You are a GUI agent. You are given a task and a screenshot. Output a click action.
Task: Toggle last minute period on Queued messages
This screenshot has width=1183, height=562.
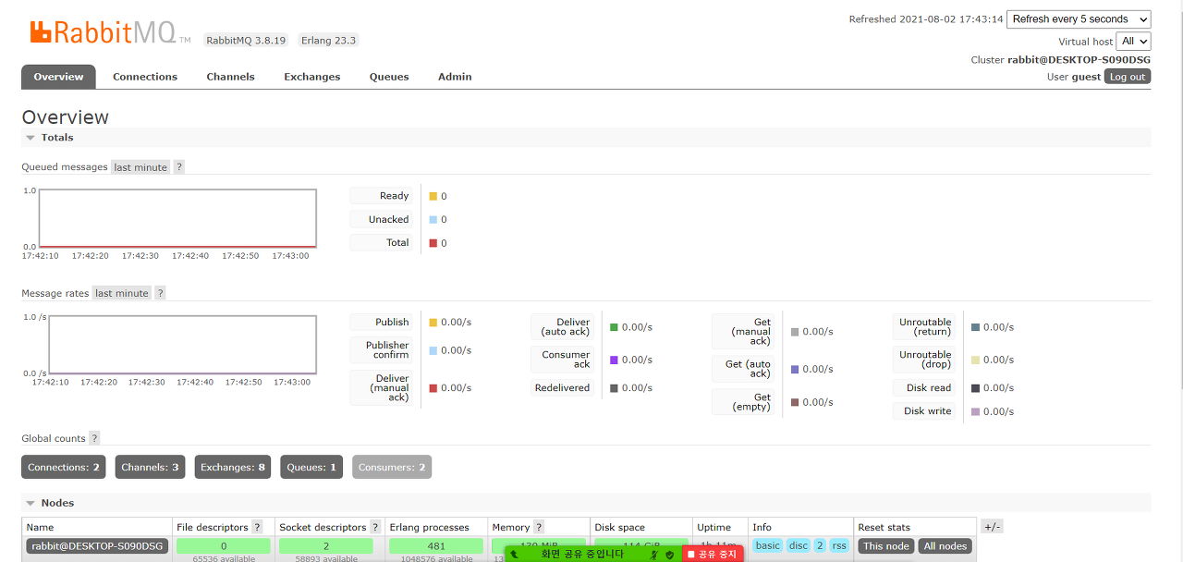tap(140, 167)
